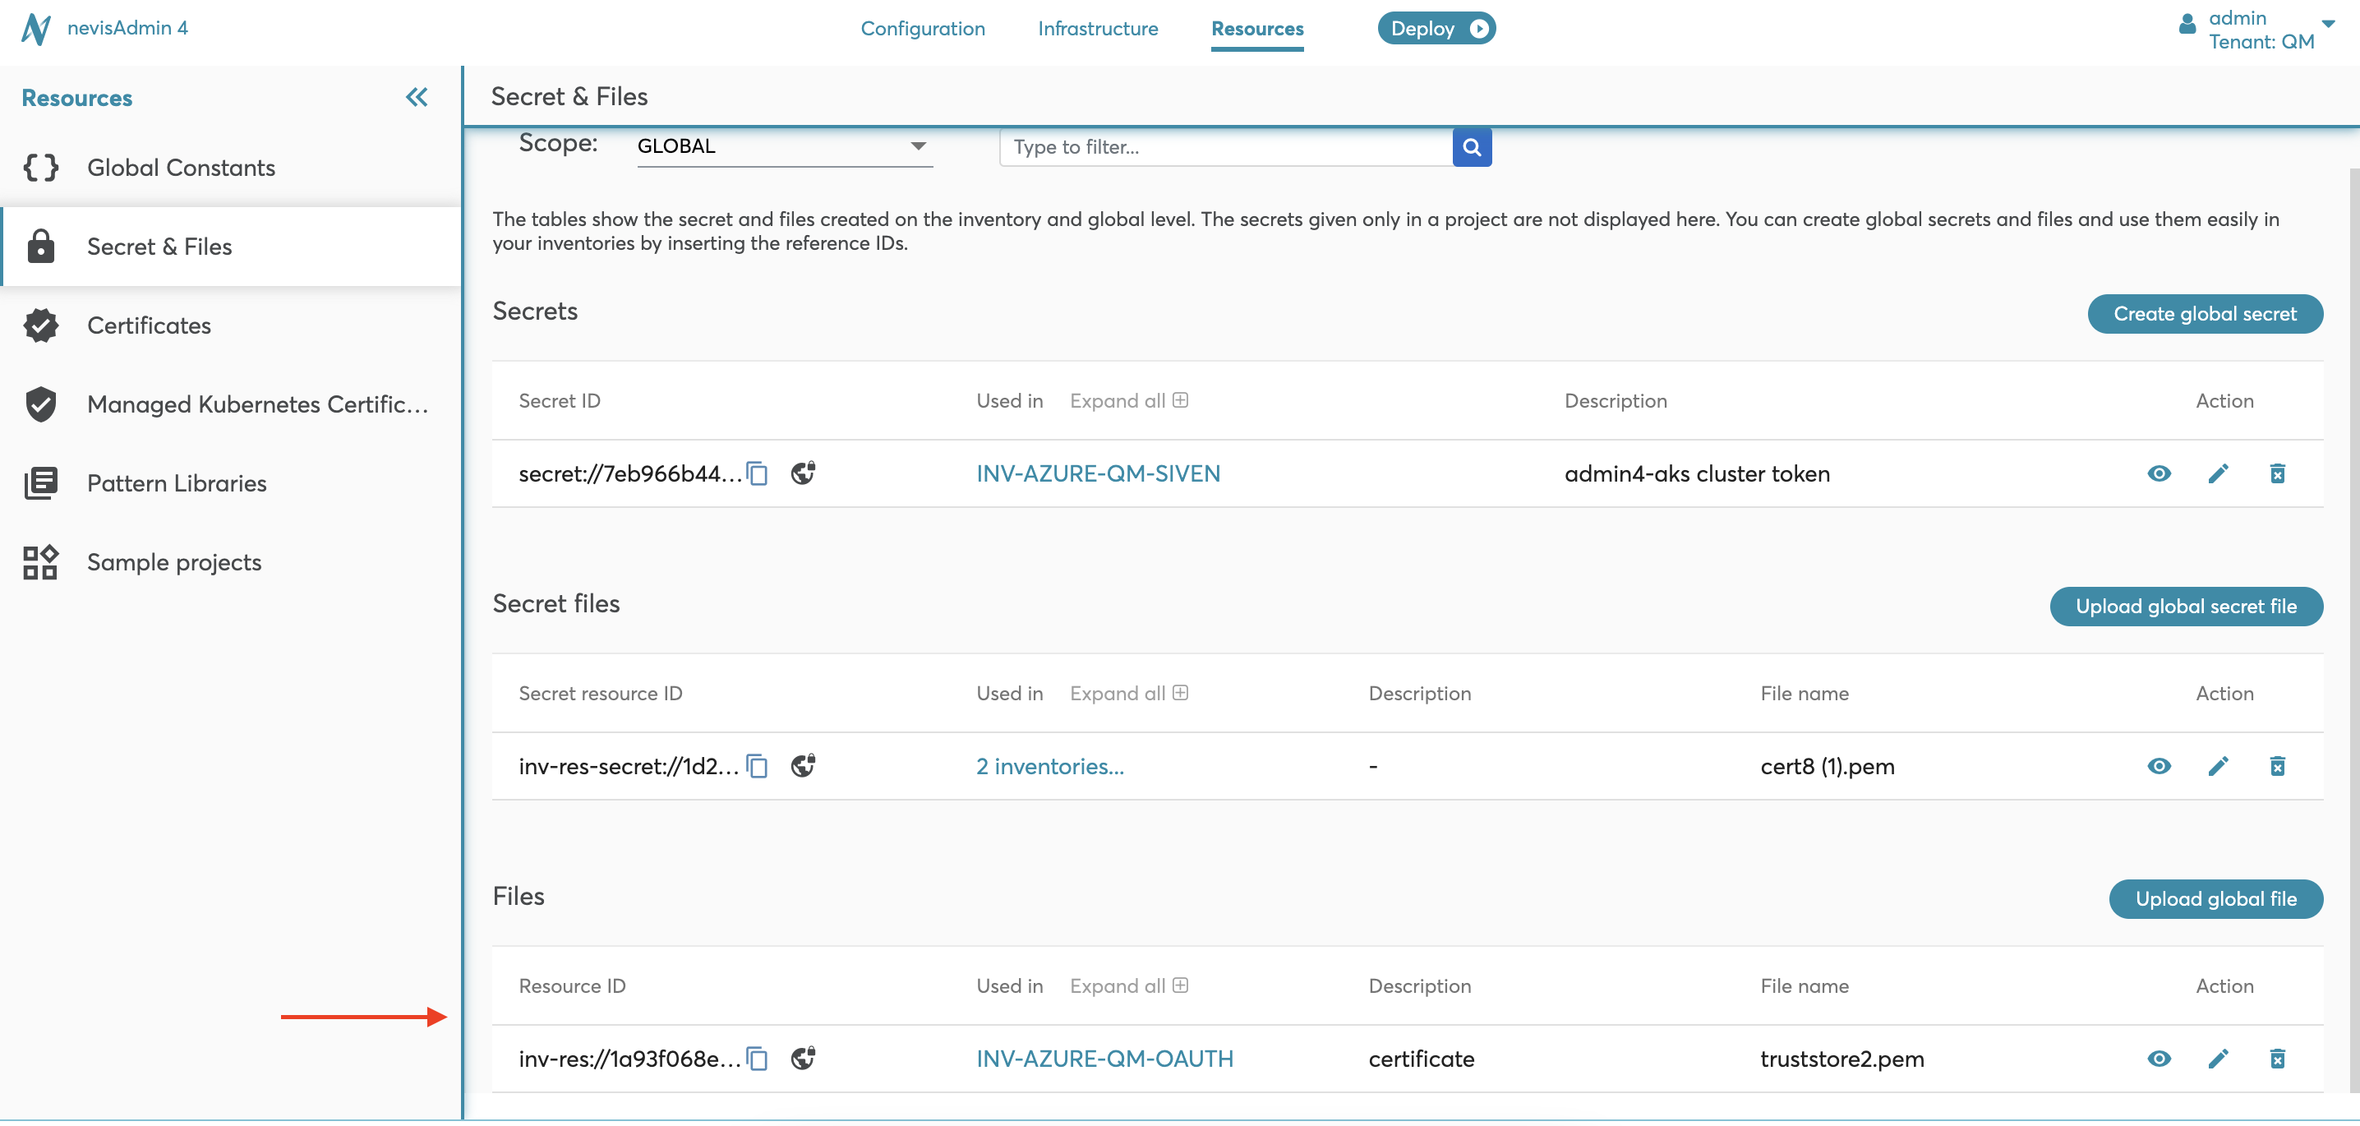2360x1126 pixels.
Task: Copy the inv-res://1a93f068e resource ID
Action: [x=757, y=1059]
